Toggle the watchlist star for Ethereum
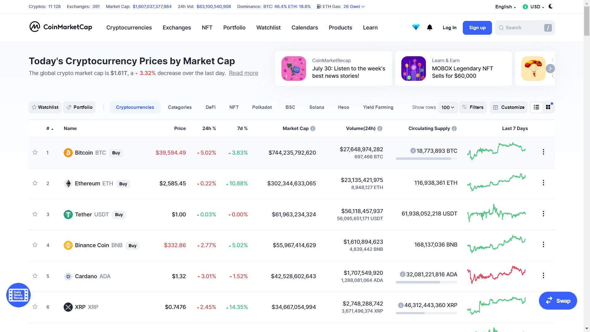590x332 pixels. [x=35, y=183]
